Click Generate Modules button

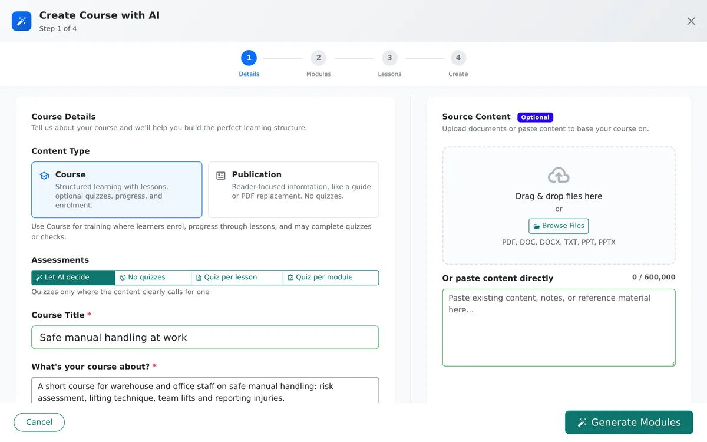coord(629,423)
